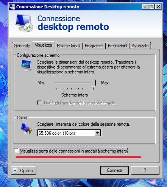This screenshot has height=187, width=167.
Task: Open the Risorse locali tab
Action: point(69,46)
